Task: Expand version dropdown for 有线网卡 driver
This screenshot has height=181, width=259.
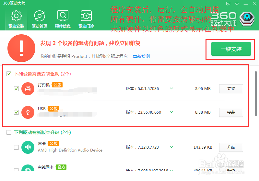Action: 171,170
